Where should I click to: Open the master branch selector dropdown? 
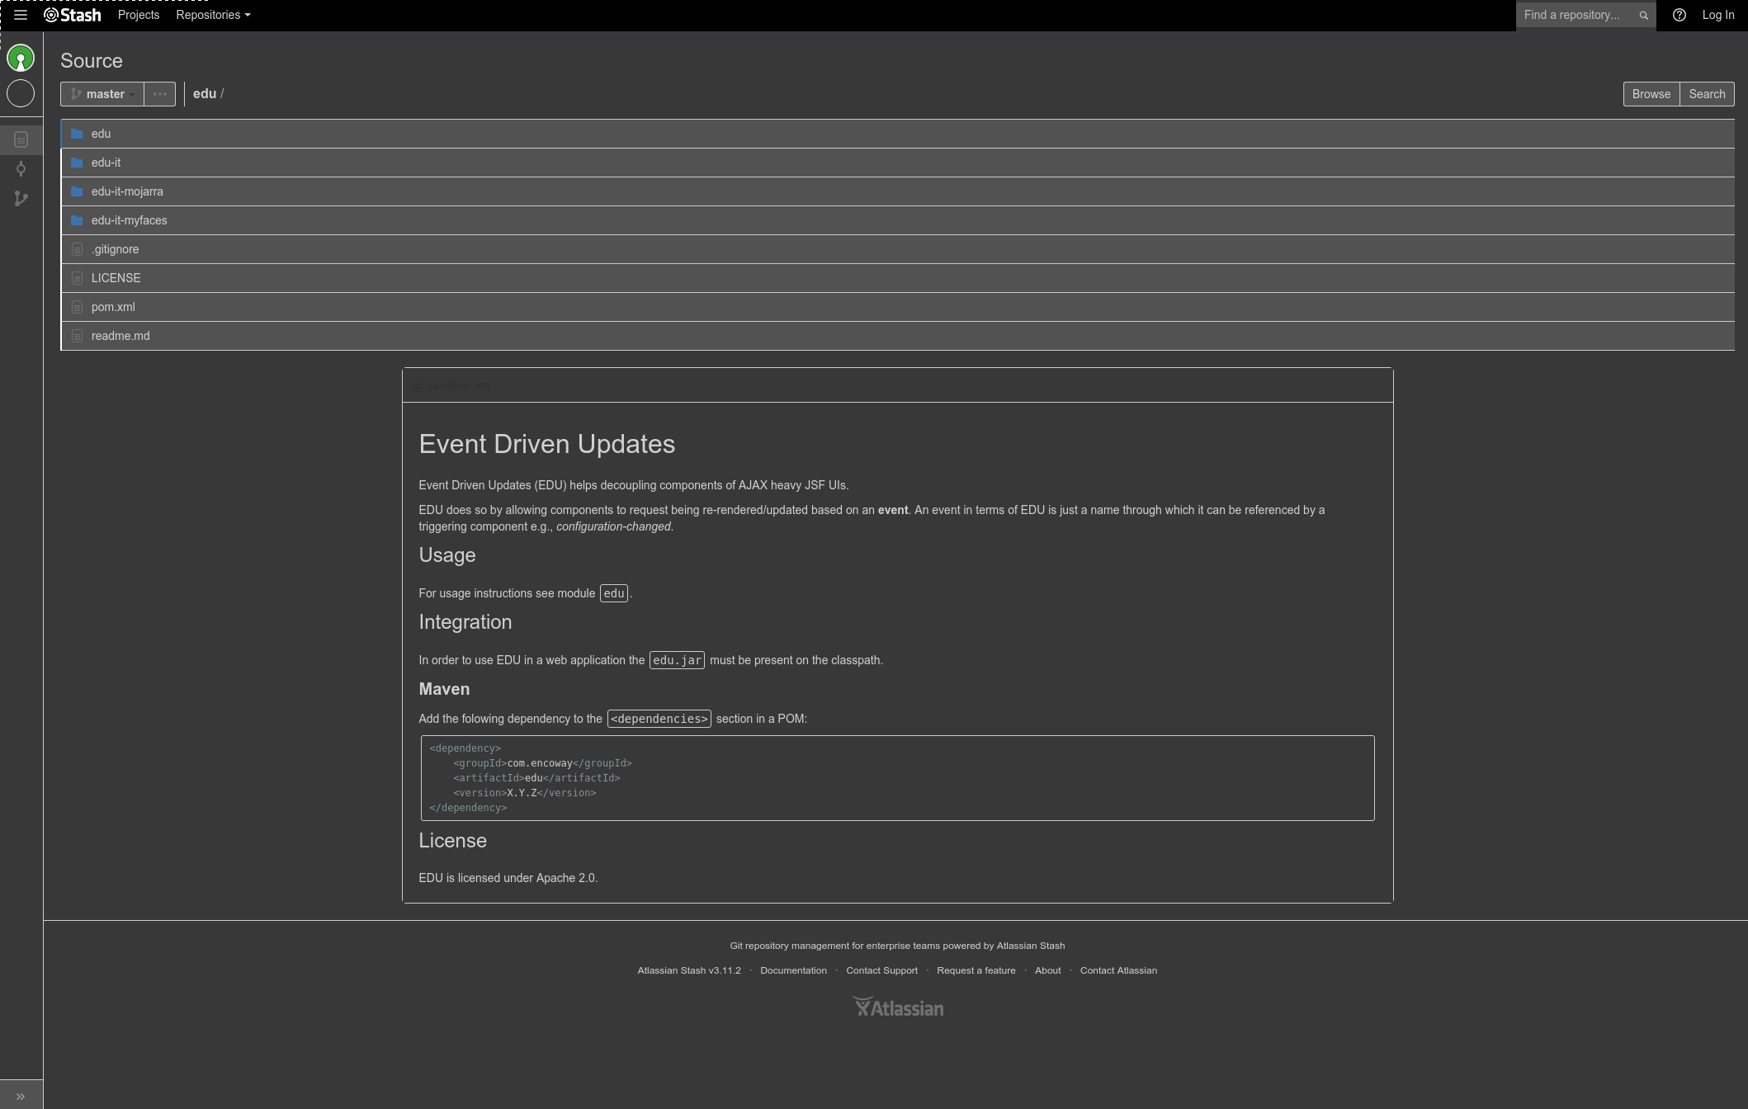102,93
